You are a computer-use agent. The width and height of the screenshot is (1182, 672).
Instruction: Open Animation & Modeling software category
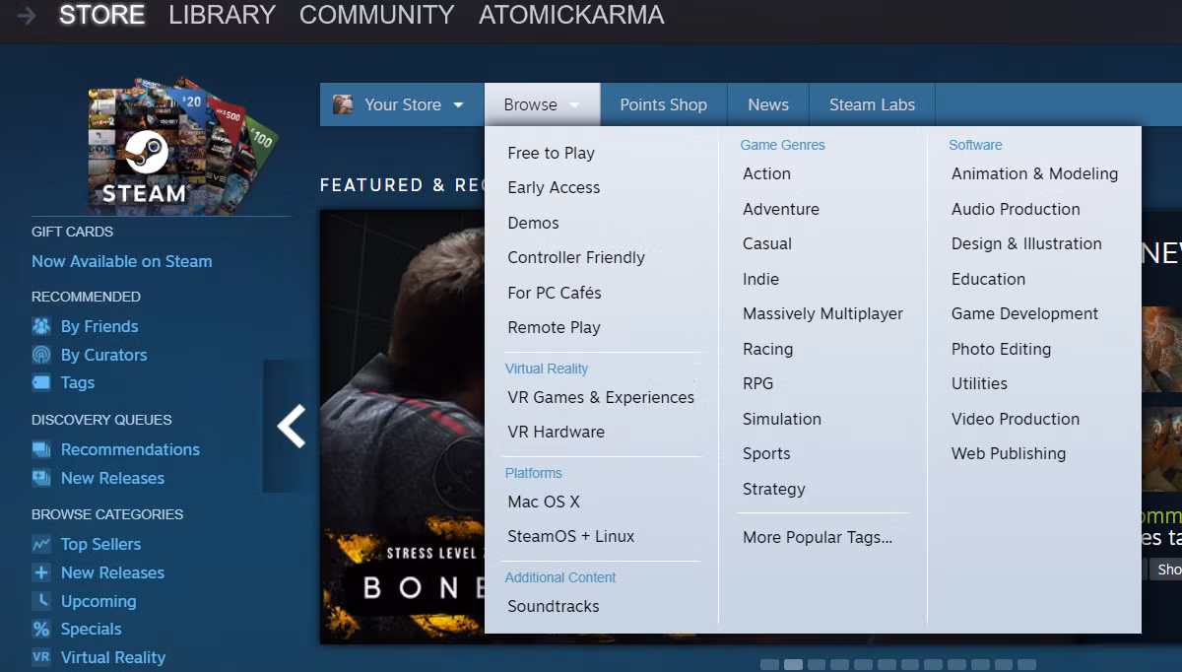[1034, 173]
